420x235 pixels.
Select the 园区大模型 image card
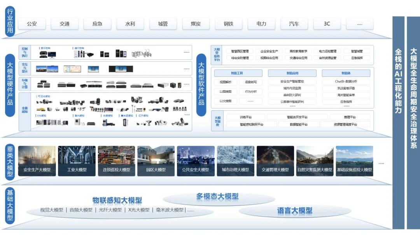click(156, 161)
